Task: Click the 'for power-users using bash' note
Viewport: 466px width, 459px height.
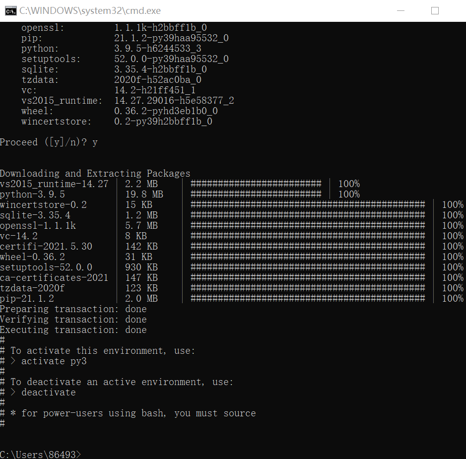Action: pos(128,413)
